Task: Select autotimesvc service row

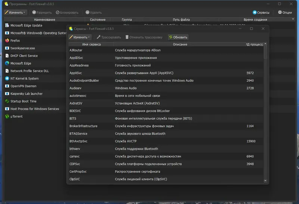Action: (x=166, y=96)
